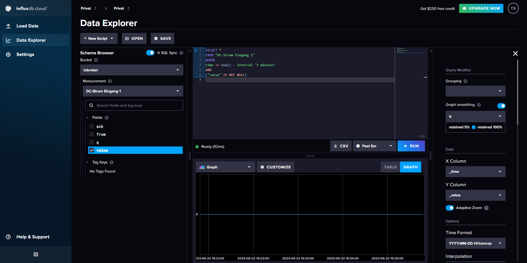Open the Grouping dropdown

(475, 91)
